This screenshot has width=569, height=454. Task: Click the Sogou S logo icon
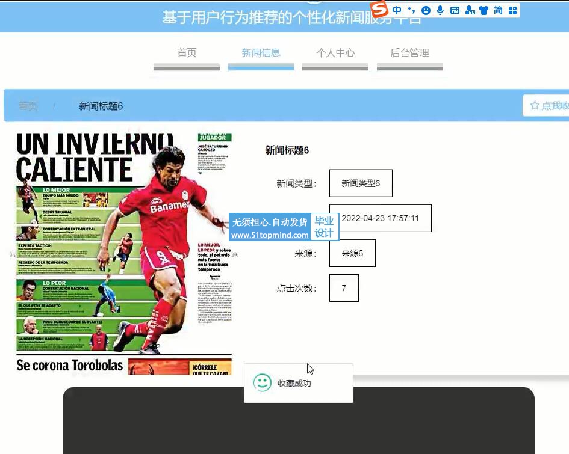tap(379, 9)
